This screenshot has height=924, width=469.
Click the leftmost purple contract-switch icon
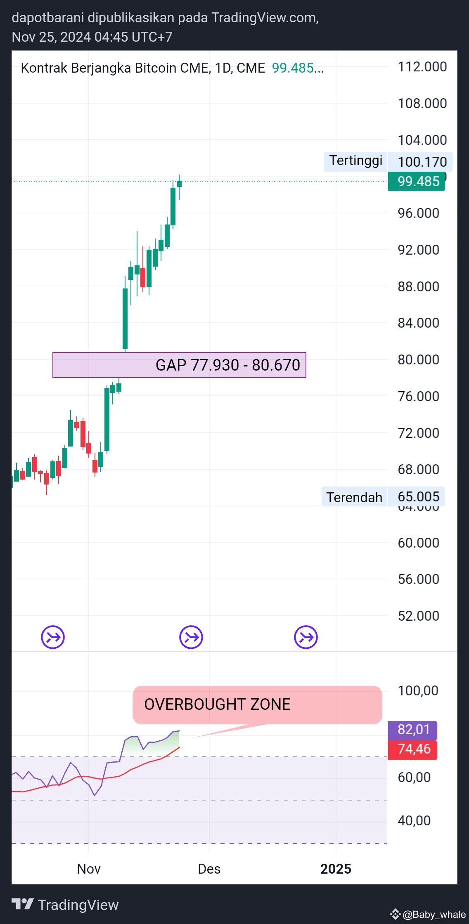53,637
